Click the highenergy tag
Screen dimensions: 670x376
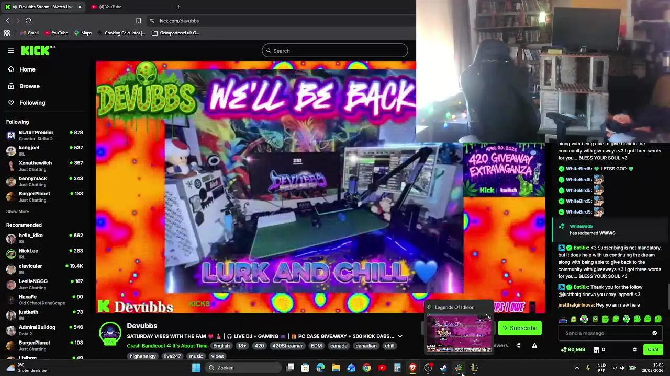pyautogui.click(x=142, y=356)
